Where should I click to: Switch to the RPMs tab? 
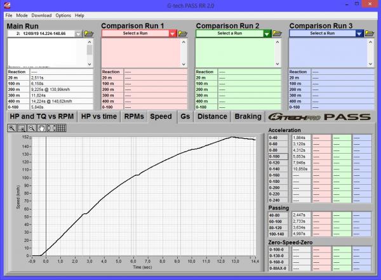tap(134, 116)
